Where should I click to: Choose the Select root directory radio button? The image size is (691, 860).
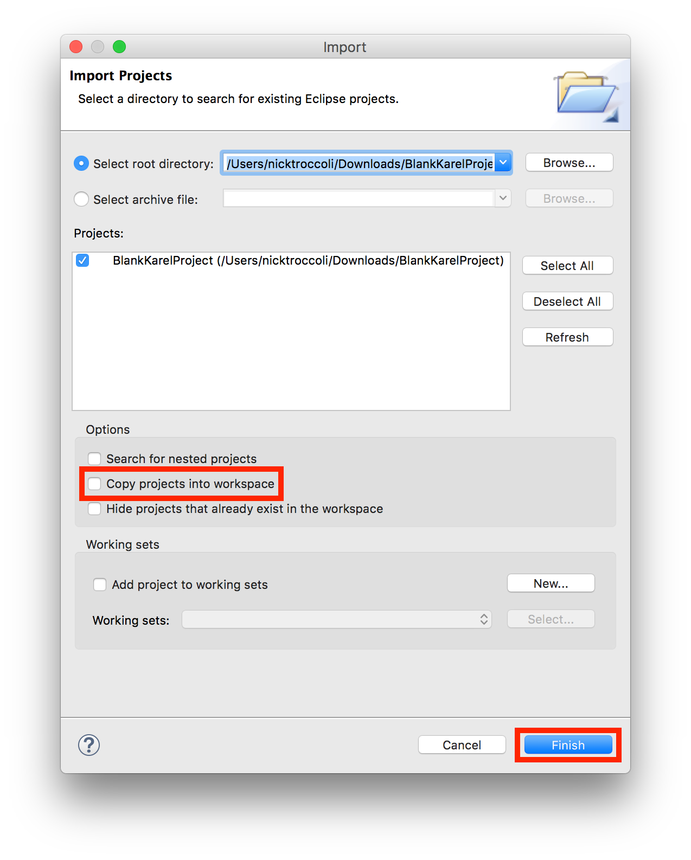[81, 163]
